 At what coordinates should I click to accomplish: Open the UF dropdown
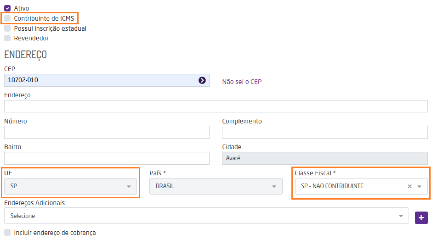pos(71,186)
